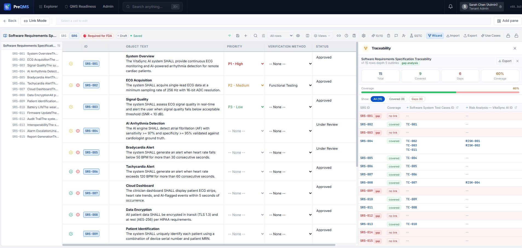Click the red marker on SRS-002 row
The width and height of the screenshot is (522, 248).
tap(78, 85)
